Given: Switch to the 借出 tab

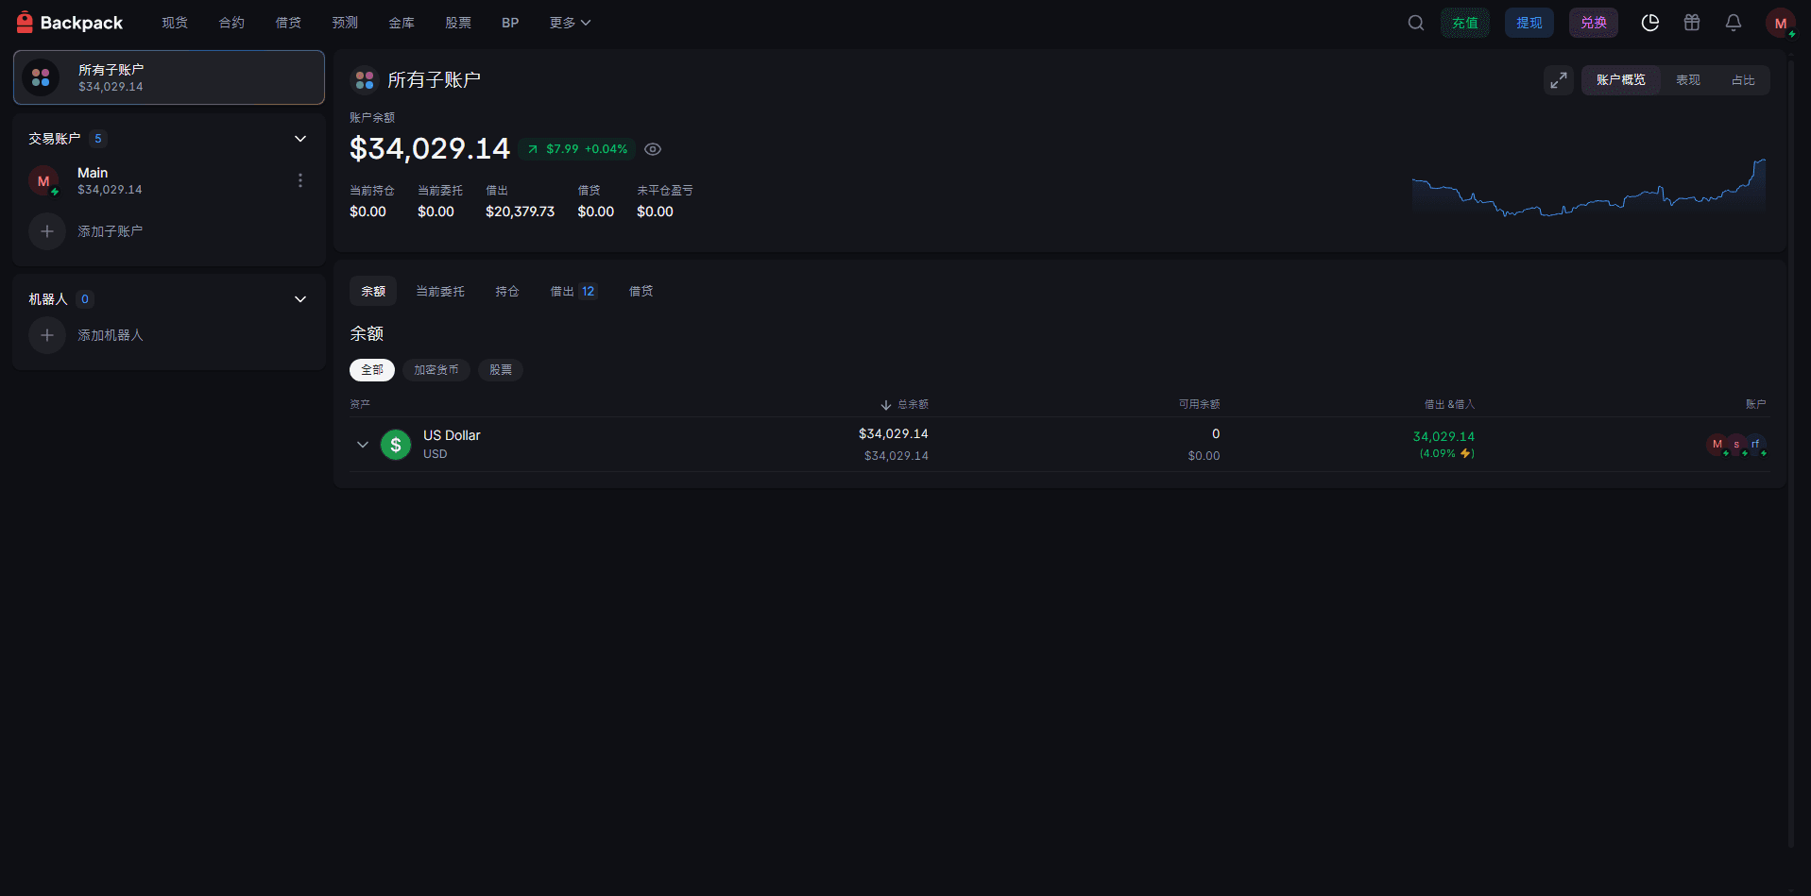Looking at the screenshot, I should [573, 292].
